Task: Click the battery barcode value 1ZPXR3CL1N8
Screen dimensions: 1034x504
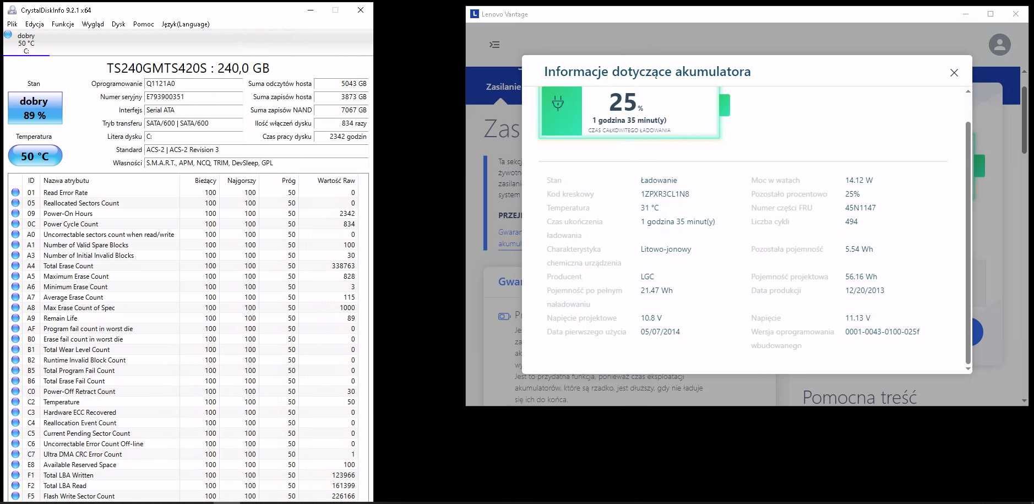Action: pyautogui.click(x=665, y=194)
